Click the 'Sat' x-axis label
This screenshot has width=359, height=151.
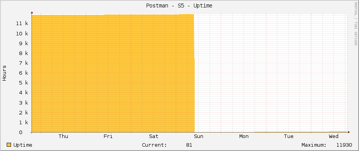[154, 136]
